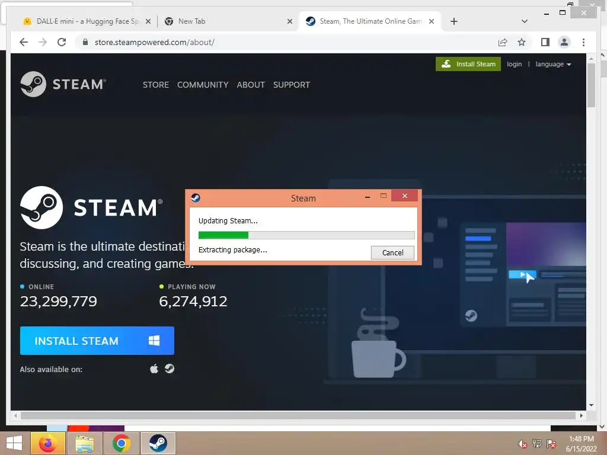Viewport: 607px width, 455px height.
Task: Click the horizontal scrollbar right arrow
Action: pos(581,415)
